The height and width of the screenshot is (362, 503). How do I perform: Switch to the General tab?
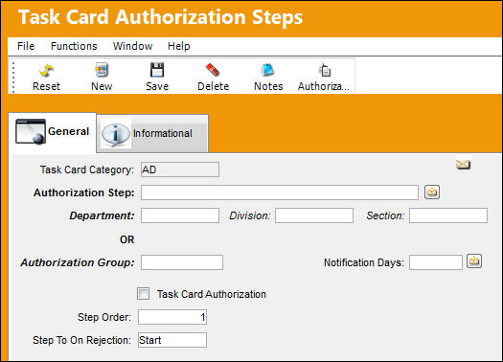pos(53,132)
